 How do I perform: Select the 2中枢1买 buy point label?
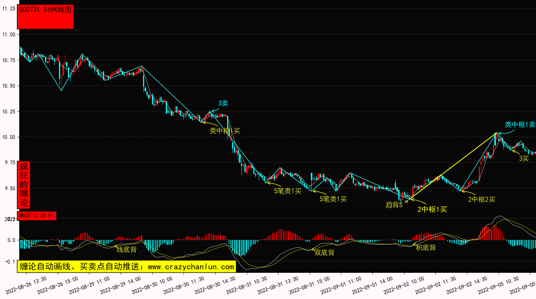pyautogui.click(x=432, y=209)
